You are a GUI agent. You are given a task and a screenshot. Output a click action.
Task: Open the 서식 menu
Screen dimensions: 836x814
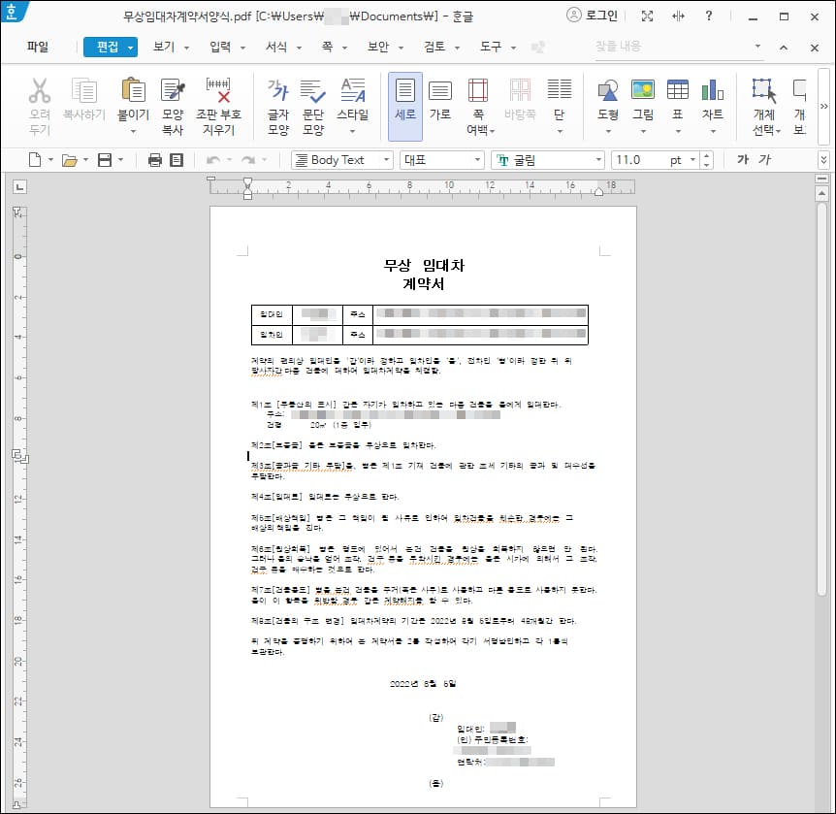(283, 47)
